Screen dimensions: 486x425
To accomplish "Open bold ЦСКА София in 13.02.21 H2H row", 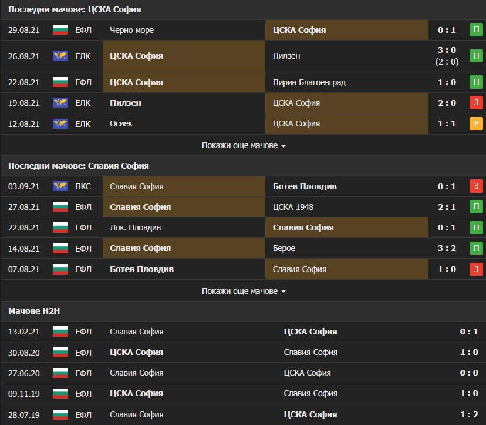I will (x=310, y=332).
